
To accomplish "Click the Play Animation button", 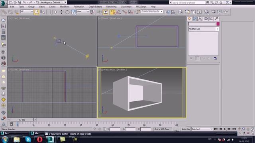I will [225, 129].
